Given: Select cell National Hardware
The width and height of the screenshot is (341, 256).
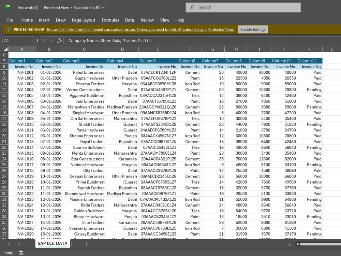Looking at the screenshot, I should click(84, 165).
